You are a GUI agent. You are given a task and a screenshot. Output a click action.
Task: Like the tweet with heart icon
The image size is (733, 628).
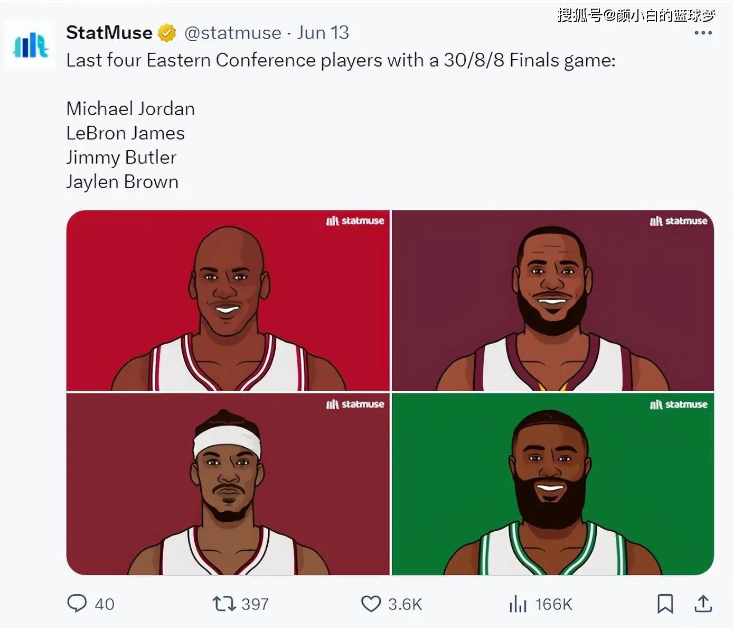tap(371, 603)
